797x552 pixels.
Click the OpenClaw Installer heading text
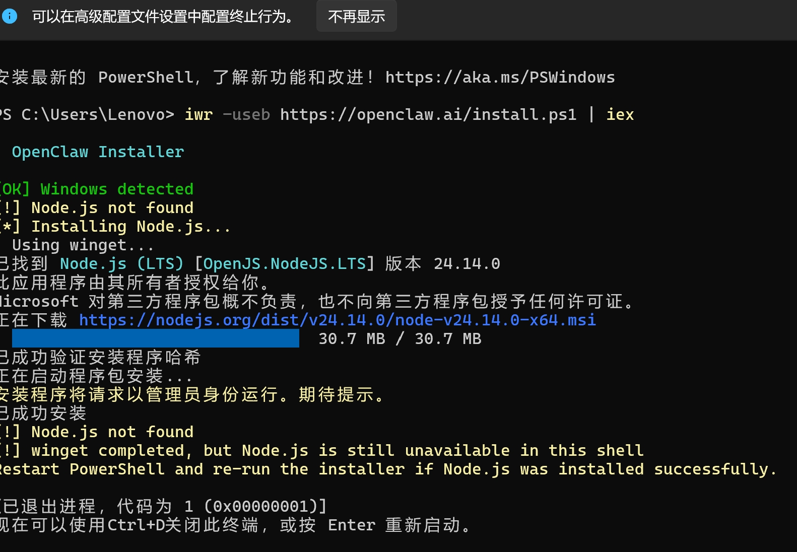[x=98, y=152]
